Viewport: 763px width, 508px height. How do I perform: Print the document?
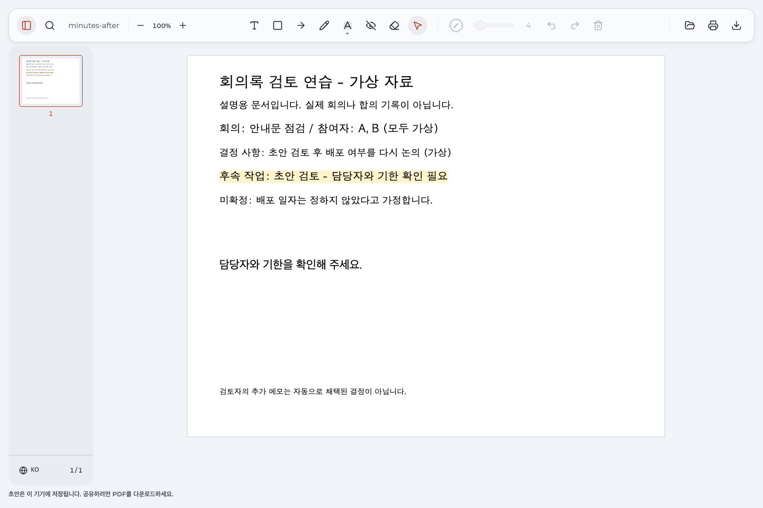(x=713, y=25)
